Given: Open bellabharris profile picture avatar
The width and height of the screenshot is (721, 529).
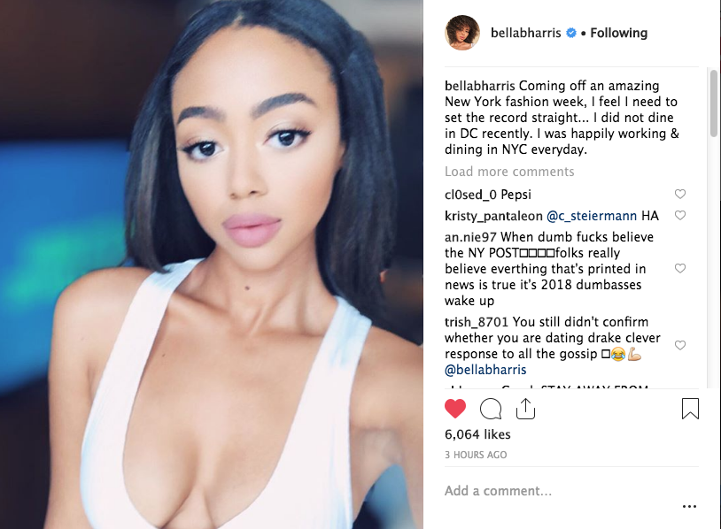Looking at the screenshot, I should tap(462, 33).
